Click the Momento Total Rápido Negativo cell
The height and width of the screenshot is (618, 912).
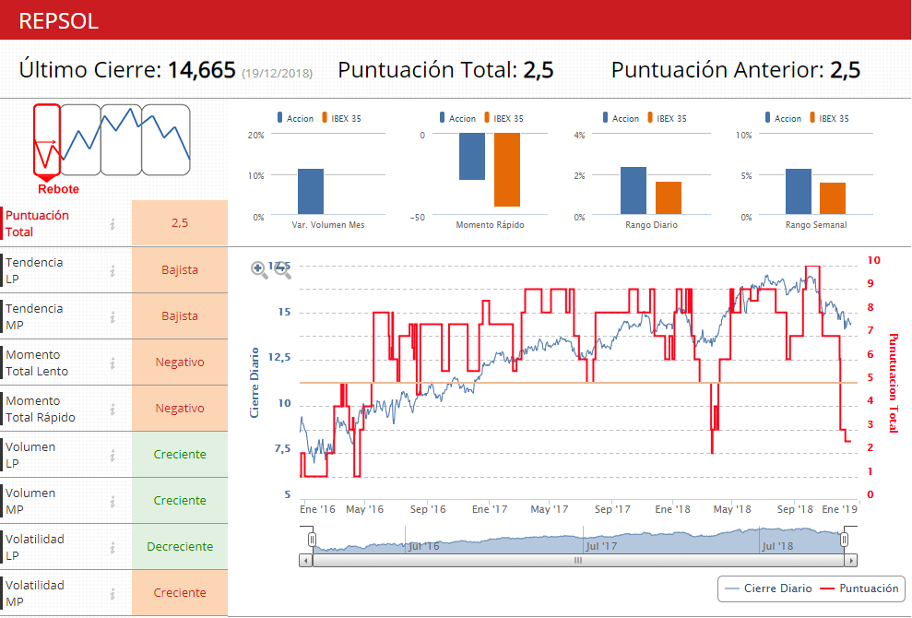(180, 409)
